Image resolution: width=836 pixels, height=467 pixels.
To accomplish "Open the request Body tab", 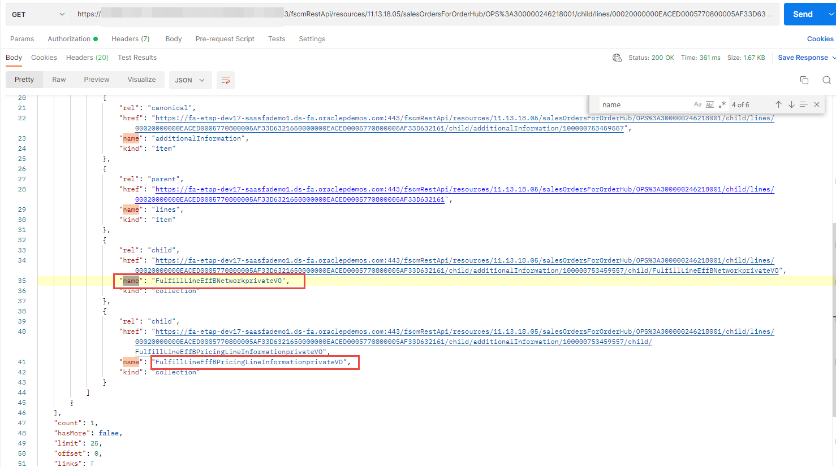I will pos(174,39).
